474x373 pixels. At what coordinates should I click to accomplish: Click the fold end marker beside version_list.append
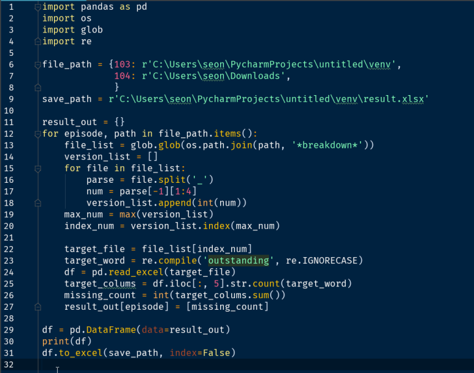(38, 203)
